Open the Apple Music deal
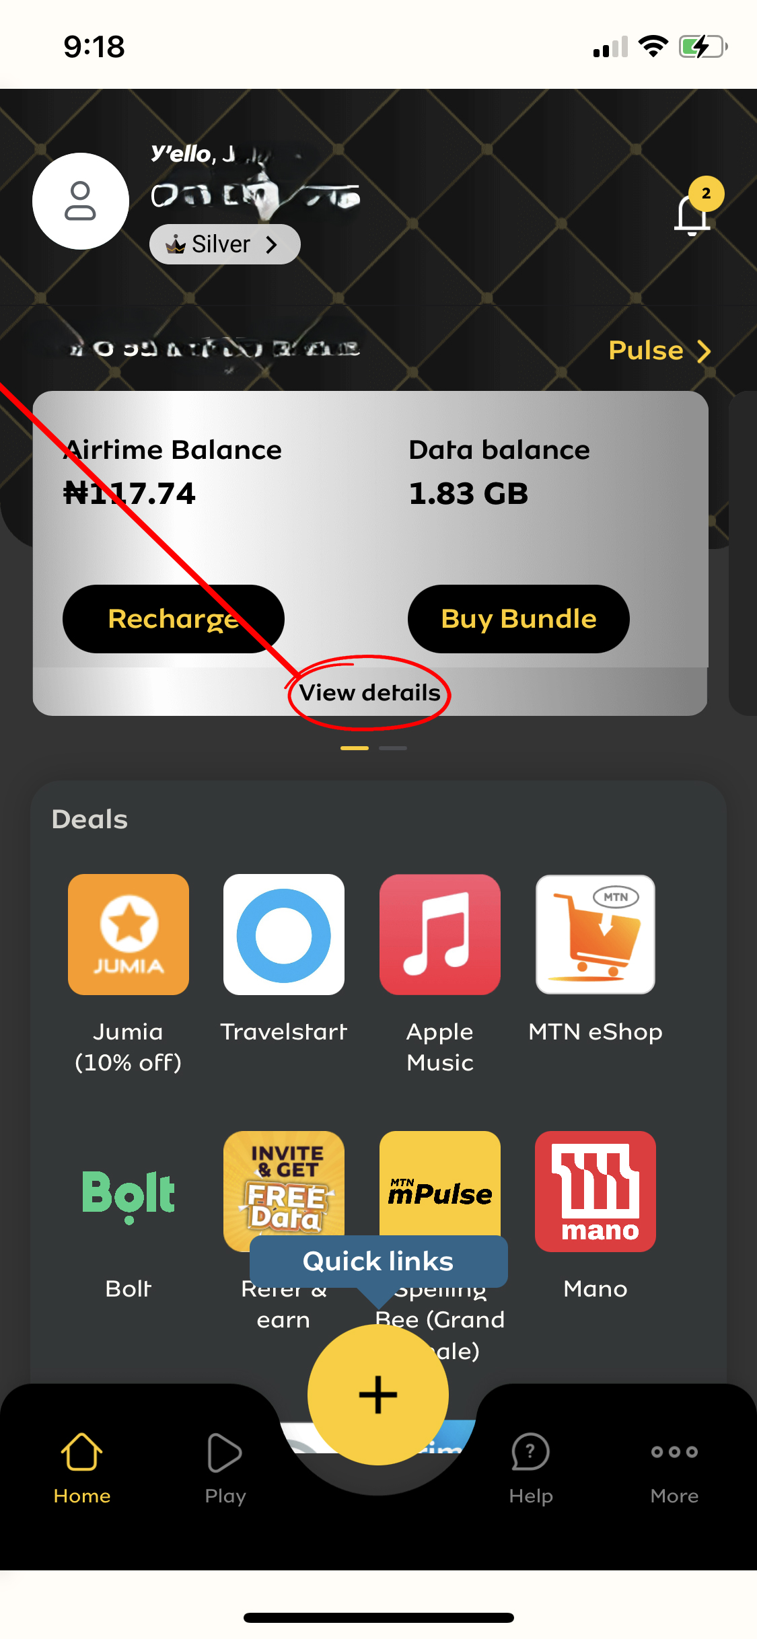Screen dimensions: 757x1639 440,934
